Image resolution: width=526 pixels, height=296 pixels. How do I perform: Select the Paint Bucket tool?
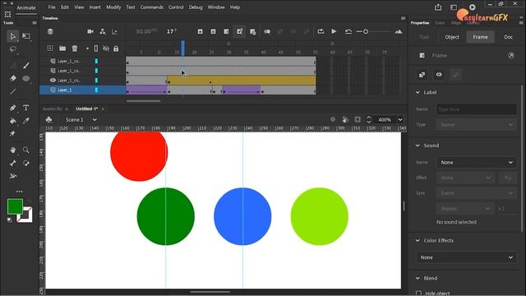13,121
